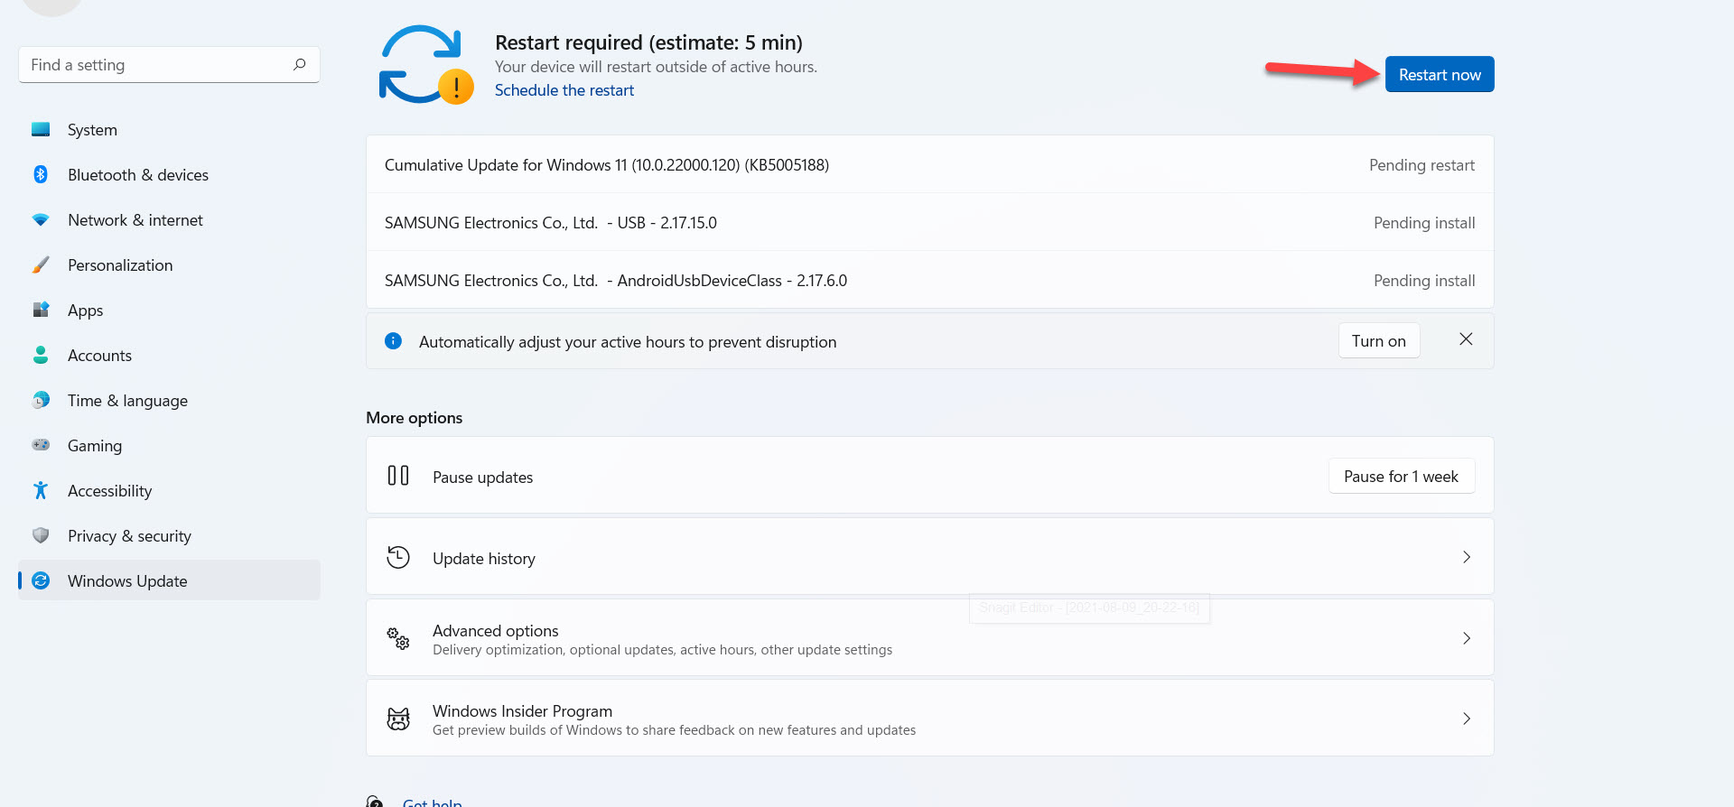The width and height of the screenshot is (1734, 807).
Task: Expand Update history chevron arrow
Action: coord(1466,558)
